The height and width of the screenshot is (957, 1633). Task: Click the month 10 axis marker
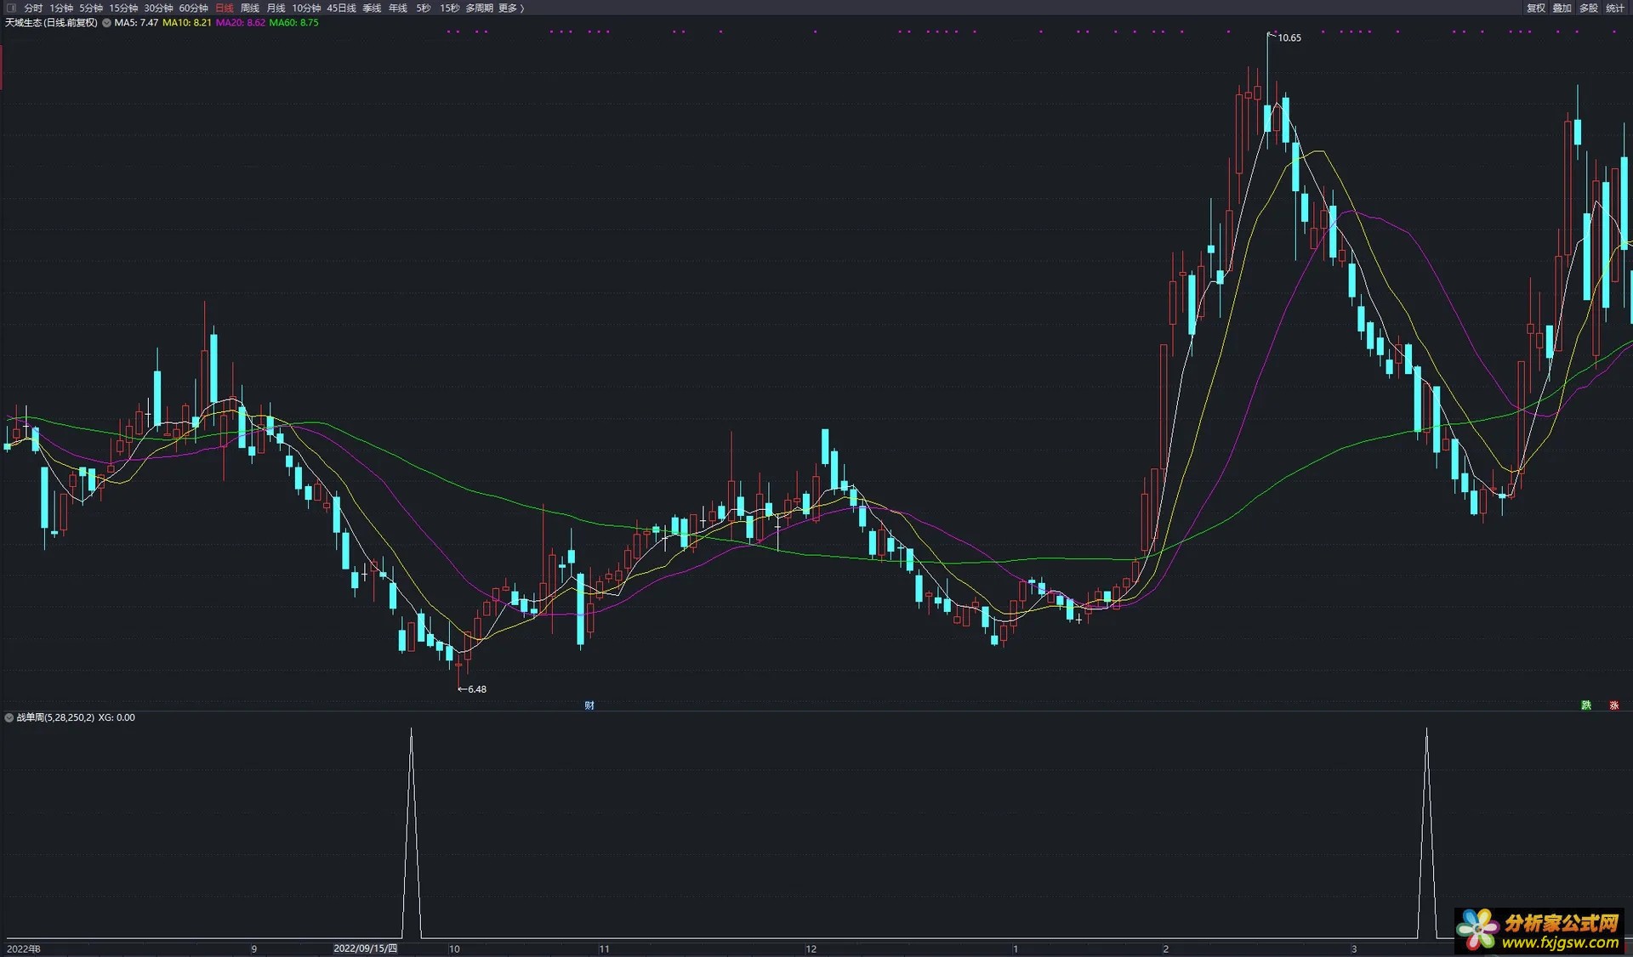click(x=454, y=949)
